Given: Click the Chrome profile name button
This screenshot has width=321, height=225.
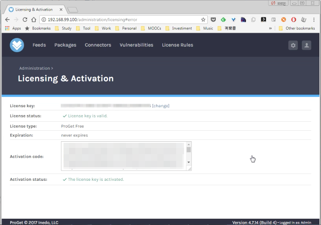Looking at the screenshot, I should (278, 3).
